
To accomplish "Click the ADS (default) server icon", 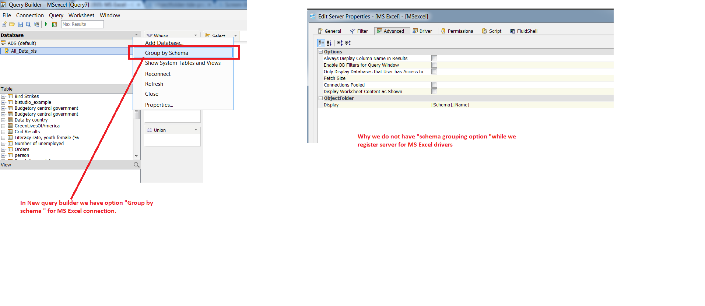I will pos(3,43).
